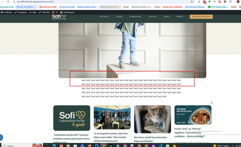Select the Website quality assura... chip

(87, 7)
